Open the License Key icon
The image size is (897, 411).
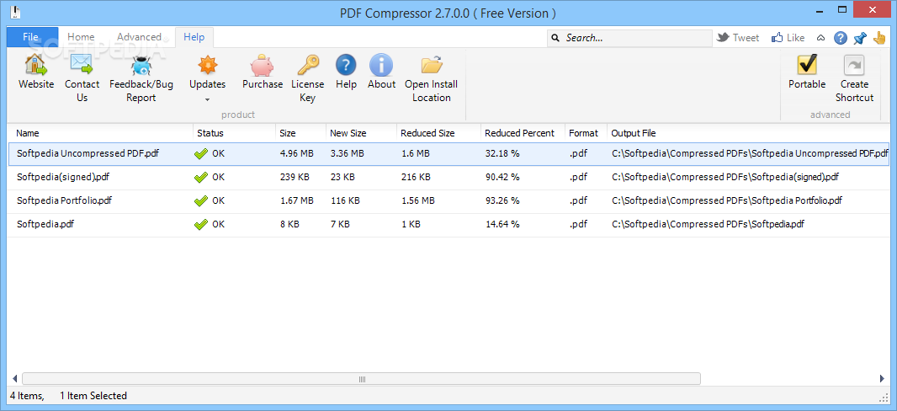(x=308, y=65)
